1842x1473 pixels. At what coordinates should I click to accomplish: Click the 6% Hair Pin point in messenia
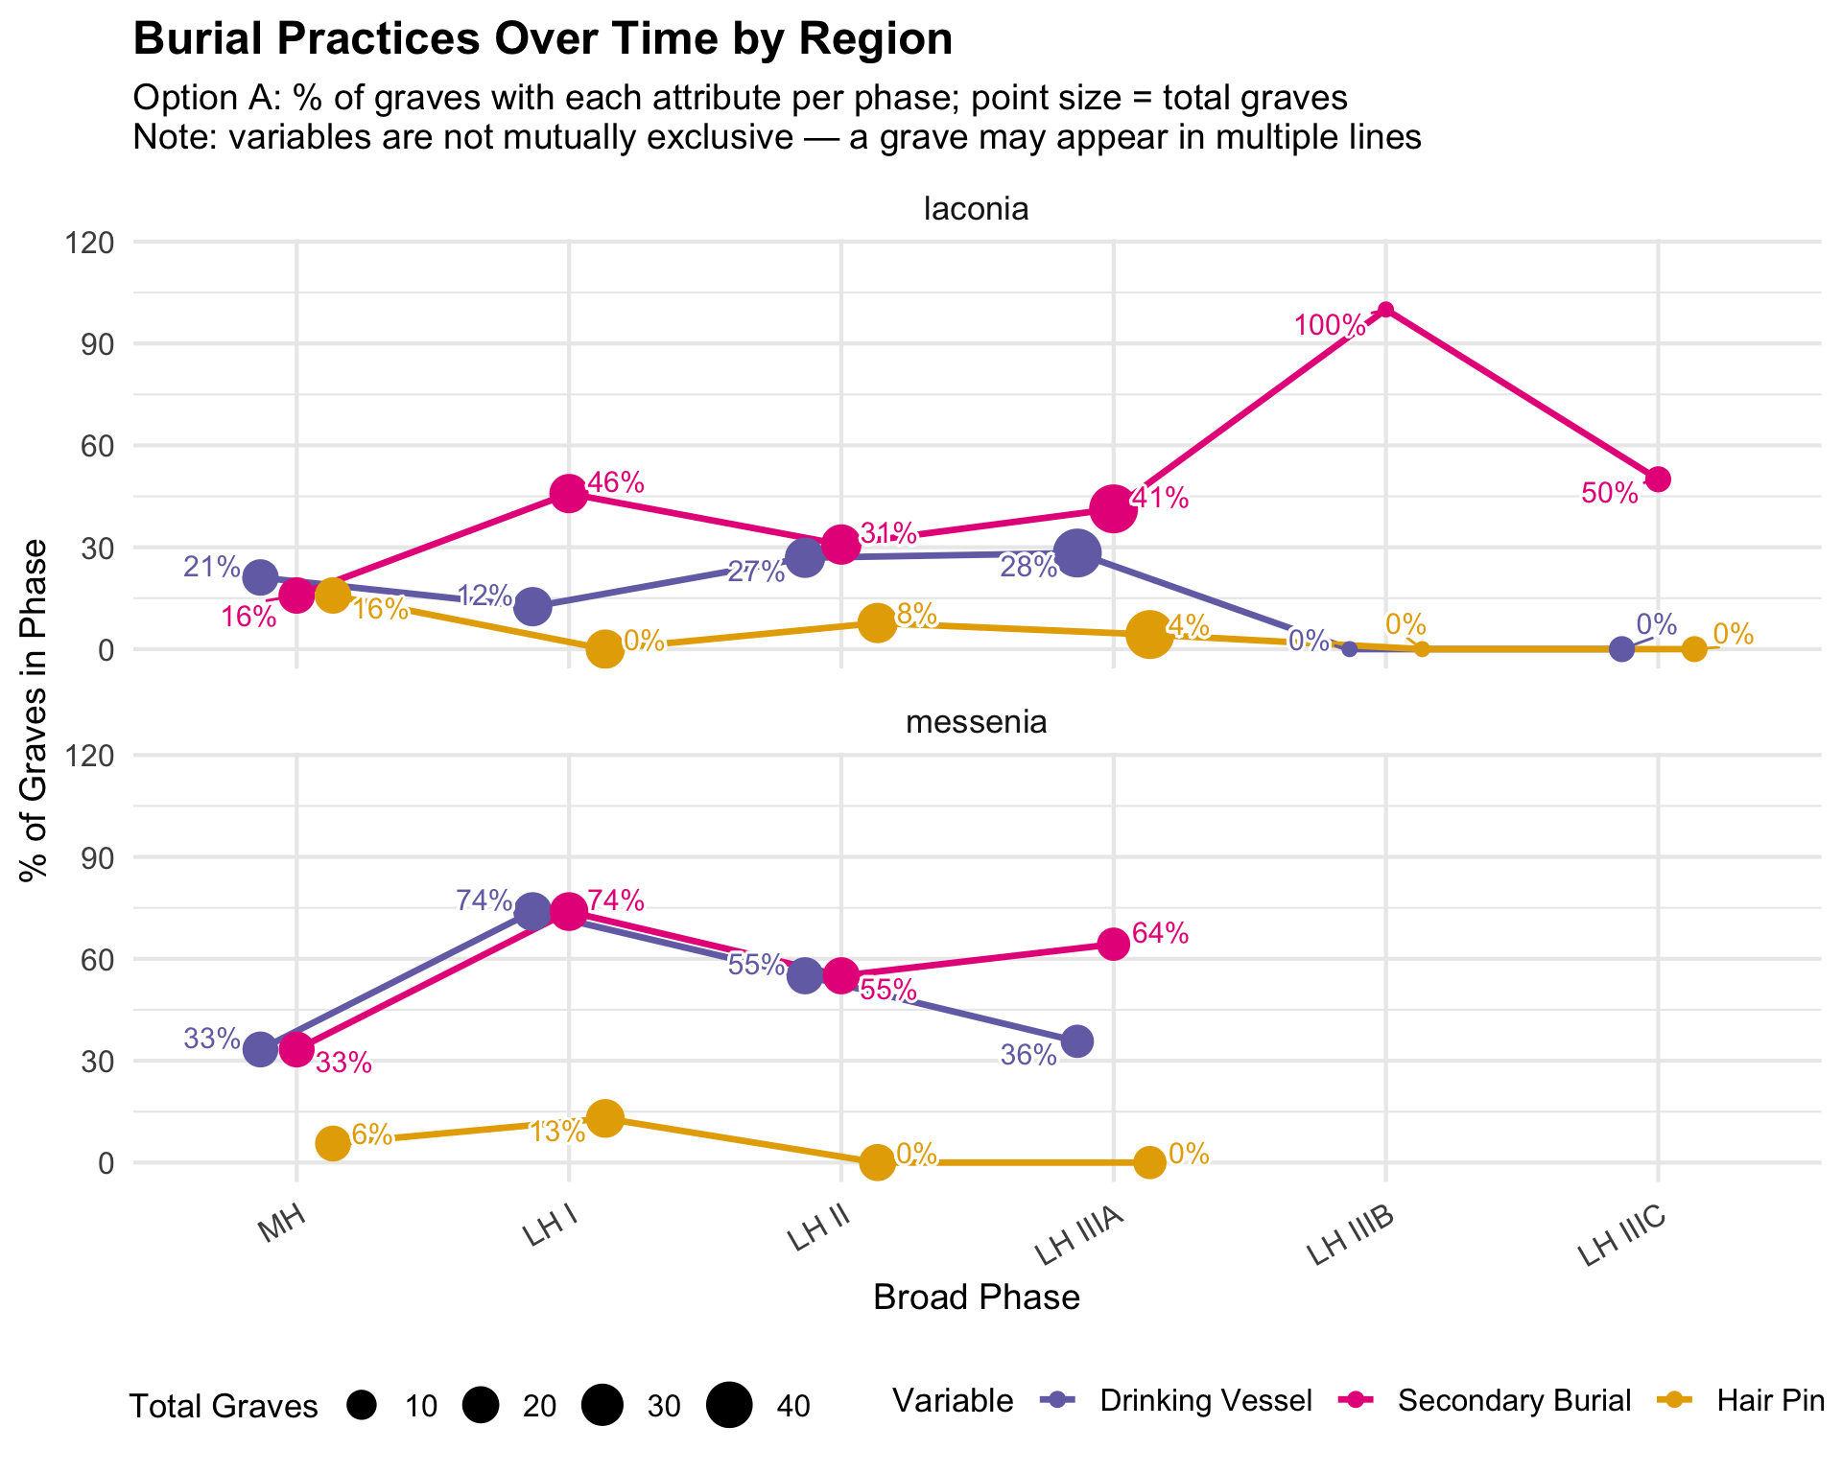coord(332,1143)
